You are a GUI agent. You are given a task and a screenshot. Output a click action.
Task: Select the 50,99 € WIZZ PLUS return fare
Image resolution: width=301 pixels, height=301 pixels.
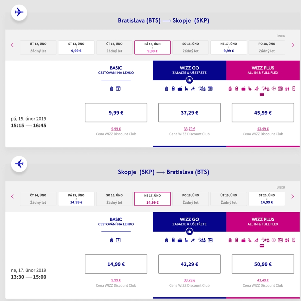click(x=263, y=264)
